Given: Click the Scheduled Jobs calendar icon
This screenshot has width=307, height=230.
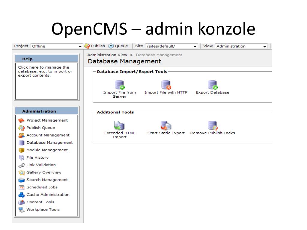Looking at the screenshot, I should [x=21, y=187].
